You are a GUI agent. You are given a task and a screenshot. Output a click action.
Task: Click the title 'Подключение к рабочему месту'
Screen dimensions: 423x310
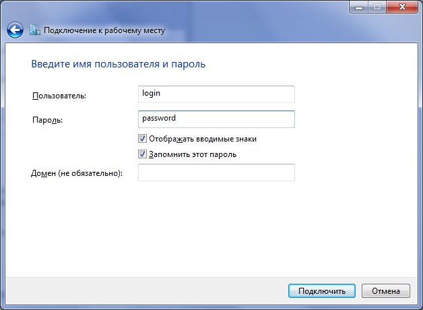click(104, 30)
